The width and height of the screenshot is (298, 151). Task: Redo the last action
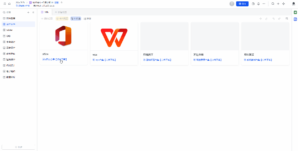(x=279, y=18)
